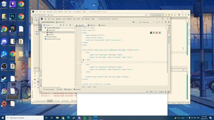Select Run tool tab in back window
This screenshot has width=214, height=120.
[50, 101]
